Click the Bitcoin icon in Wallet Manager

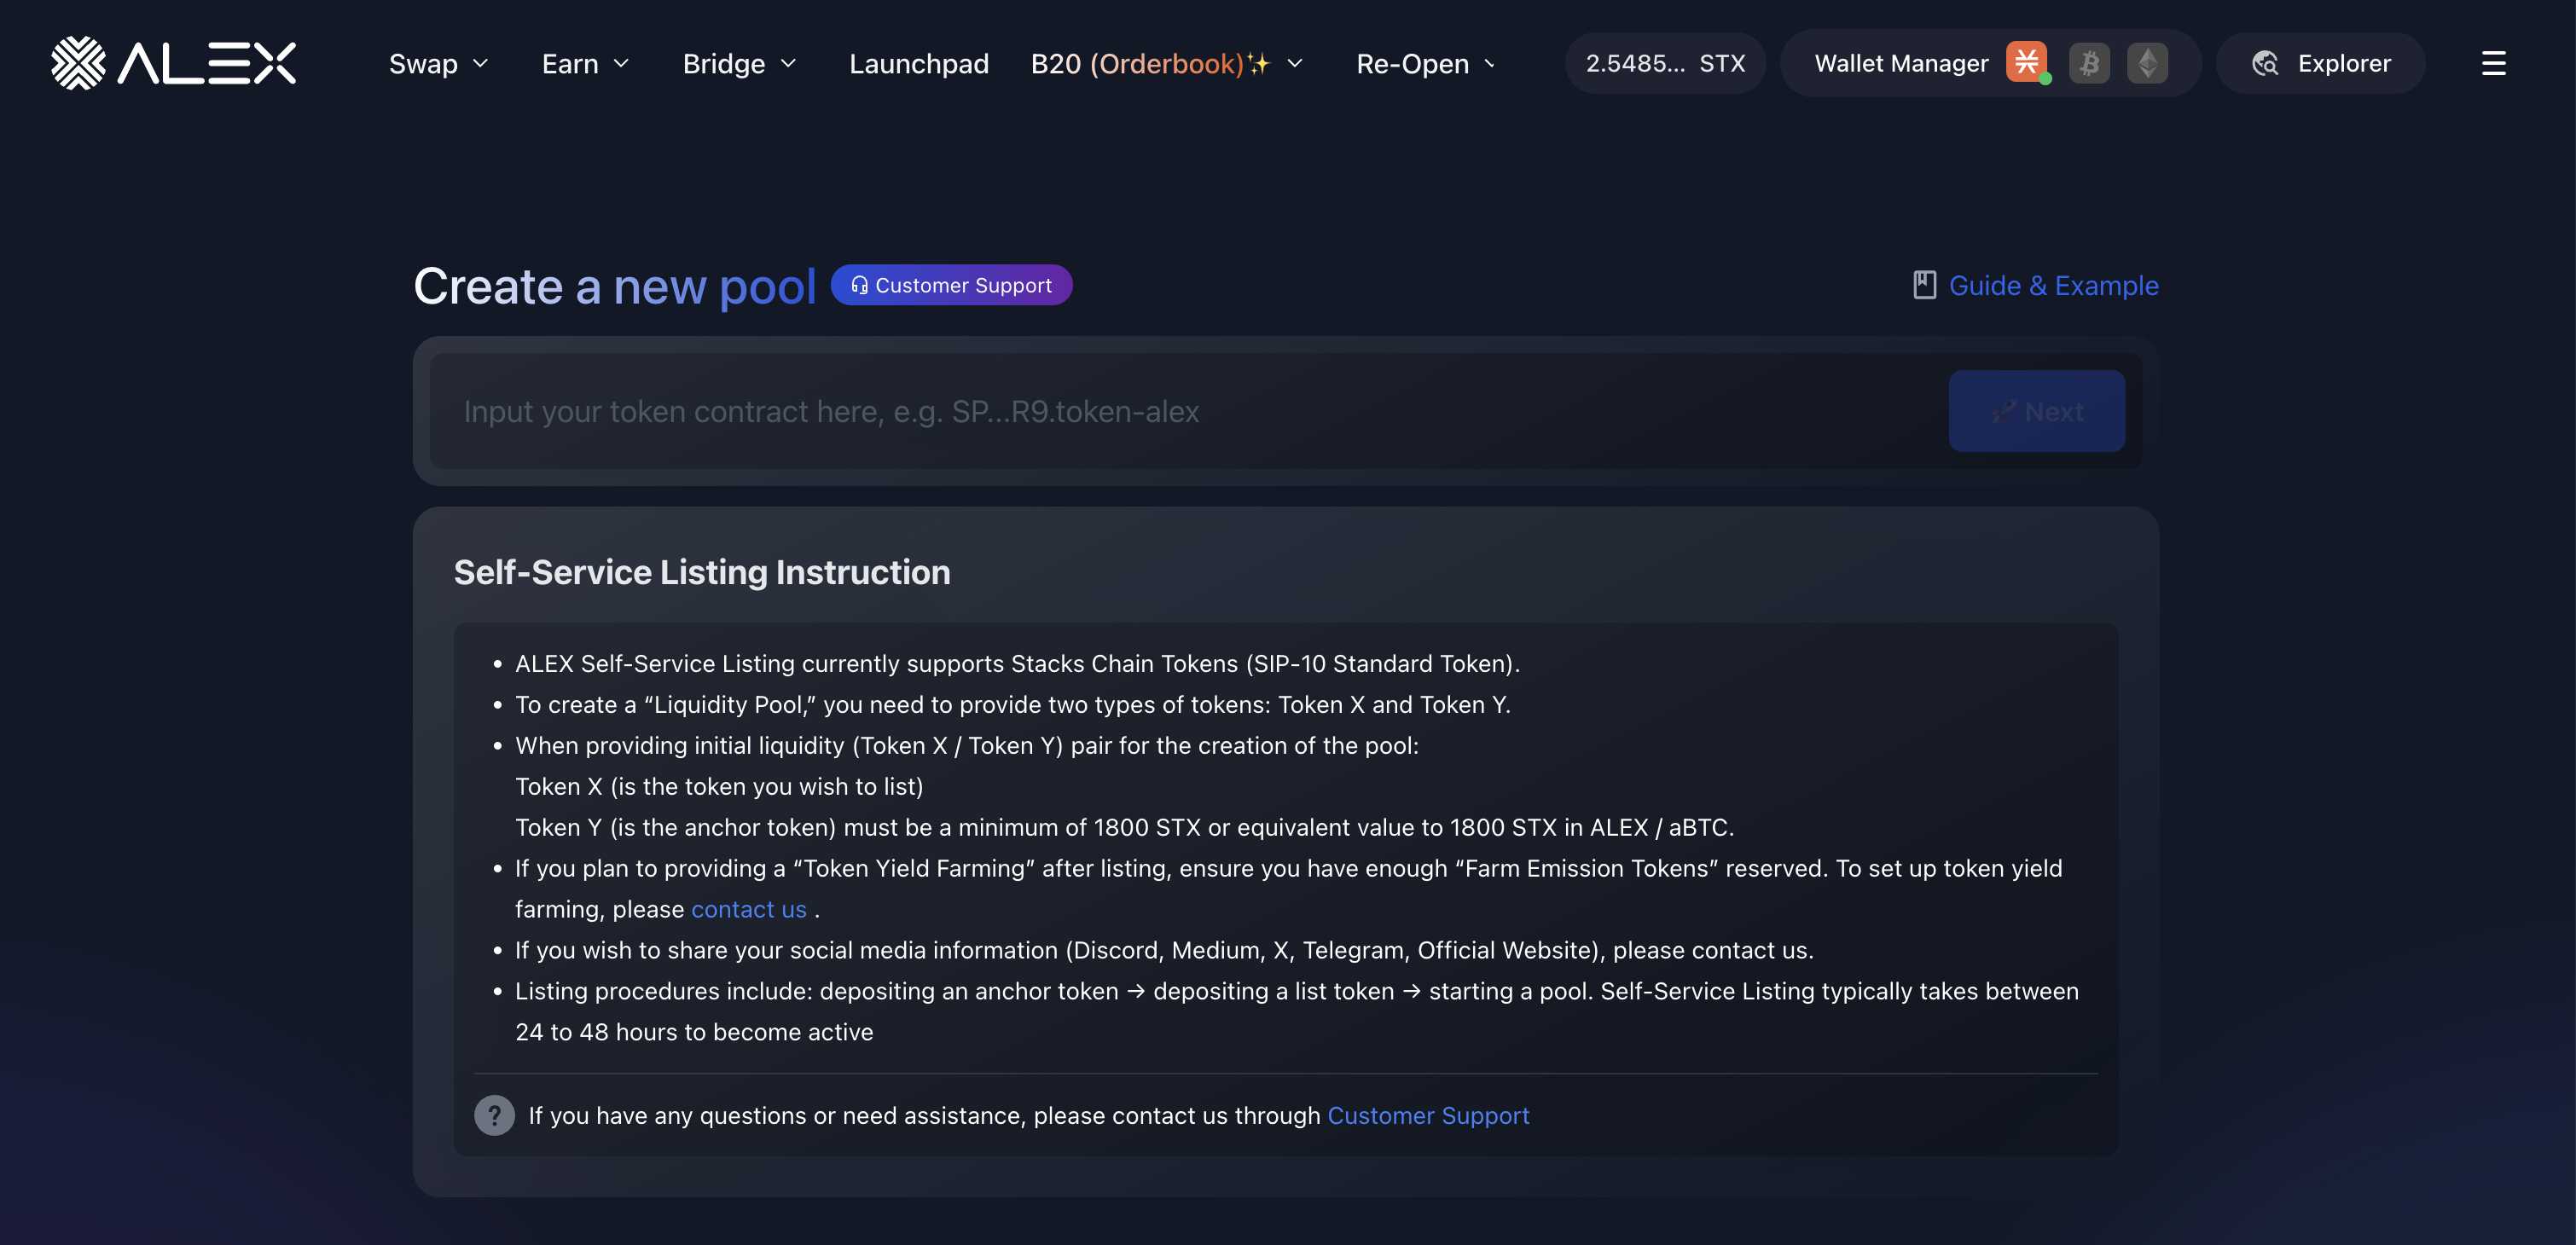click(x=2088, y=62)
